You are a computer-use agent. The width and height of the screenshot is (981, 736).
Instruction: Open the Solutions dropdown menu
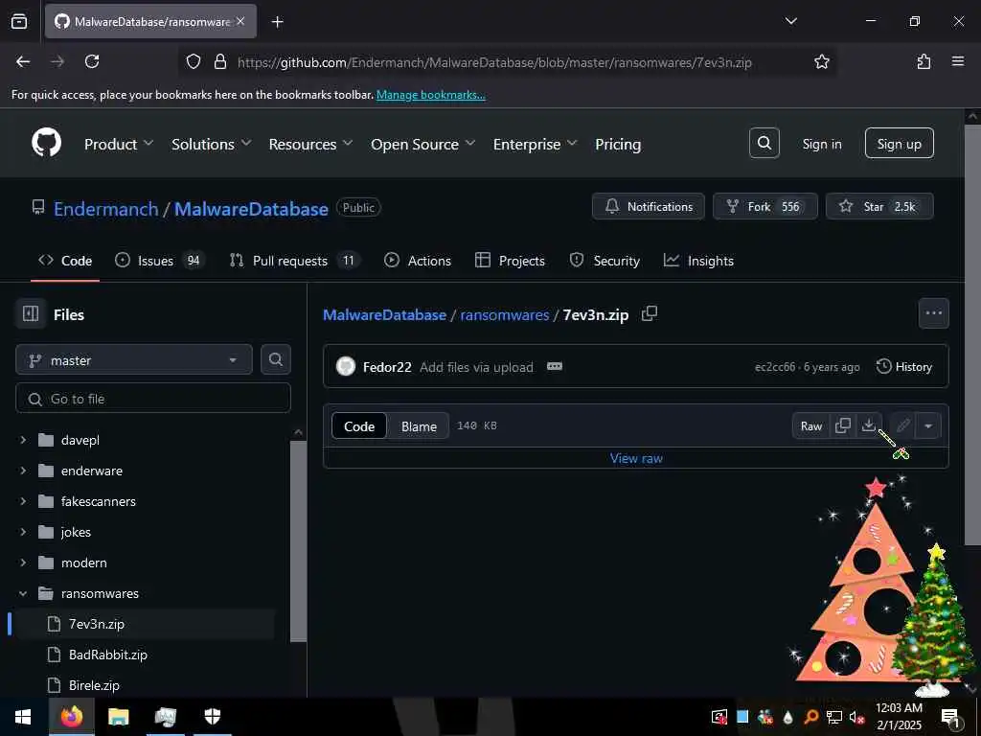point(212,144)
